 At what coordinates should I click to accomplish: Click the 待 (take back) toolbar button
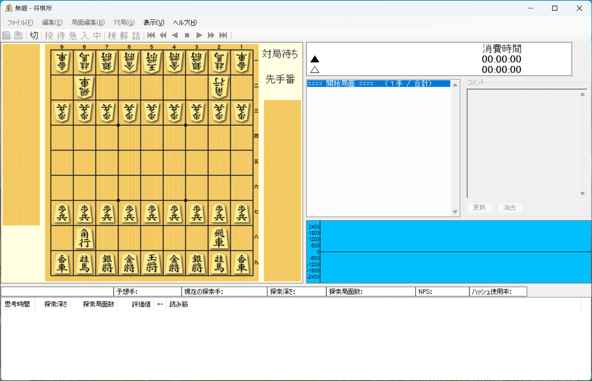point(61,35)
